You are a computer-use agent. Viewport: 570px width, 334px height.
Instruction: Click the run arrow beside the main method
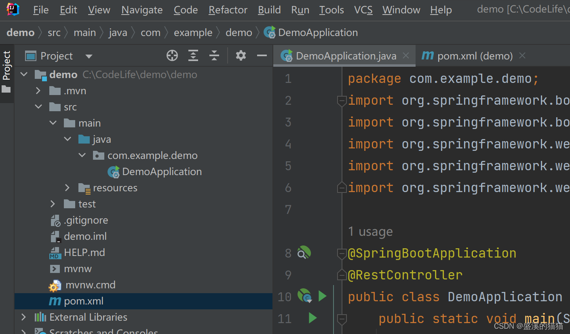click(312, 318)
